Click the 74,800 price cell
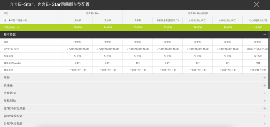270x127 pixels. pyautogui.click(x=107, y=27)
